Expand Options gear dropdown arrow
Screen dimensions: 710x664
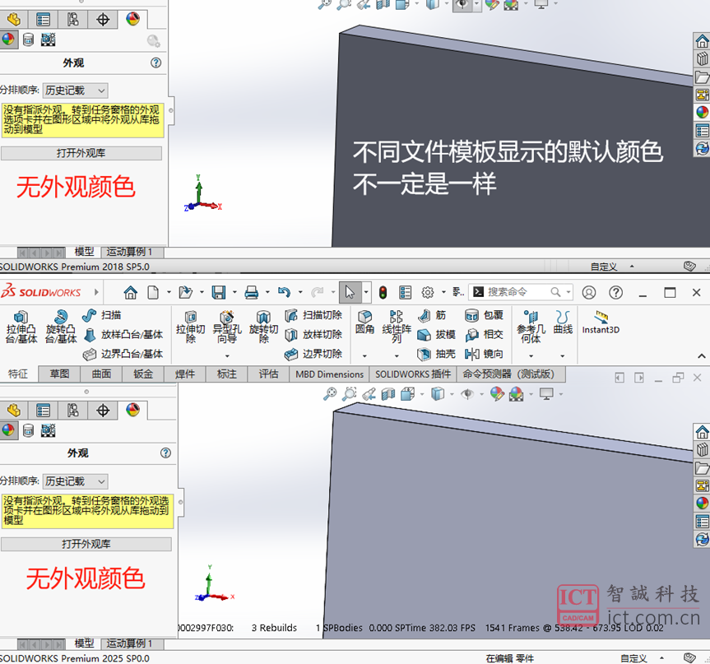pos(443,293)
